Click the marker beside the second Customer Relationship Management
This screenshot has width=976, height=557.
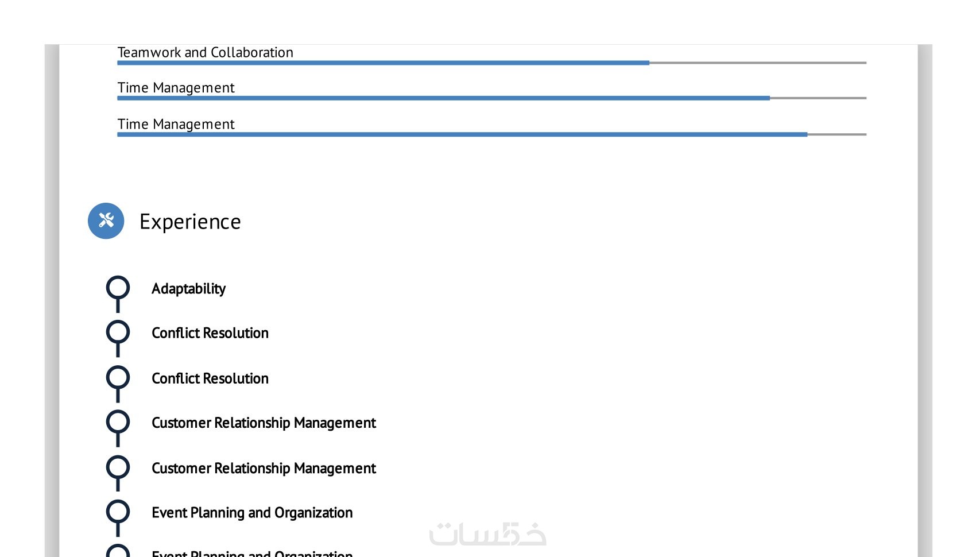118,467
